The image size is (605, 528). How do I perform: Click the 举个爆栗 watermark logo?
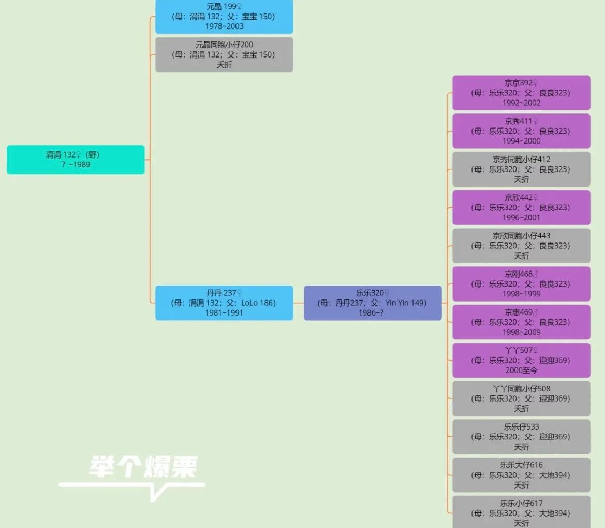tap(142, 468)
